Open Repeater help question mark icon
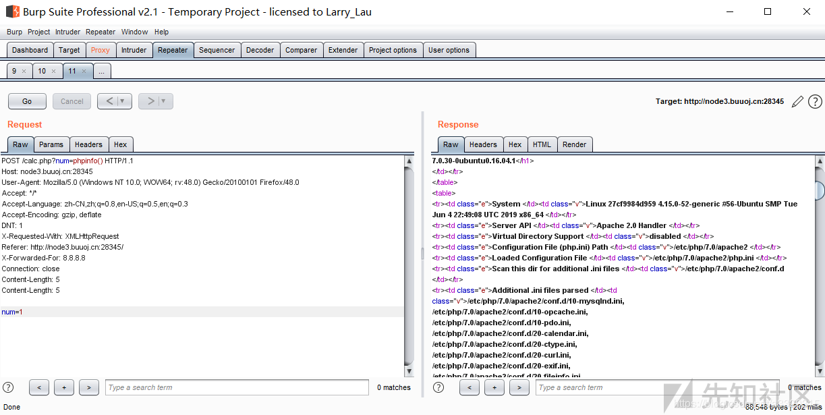The height and width of the screenshot is (415, 825). click(x=815, y=101)
